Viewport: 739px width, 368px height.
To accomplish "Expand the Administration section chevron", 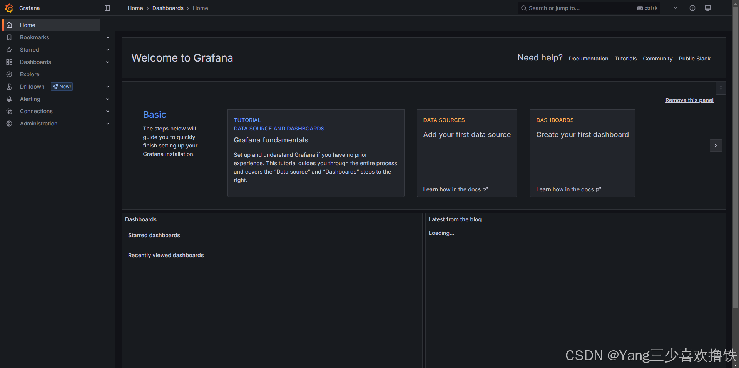I will (x=108, y=124).
